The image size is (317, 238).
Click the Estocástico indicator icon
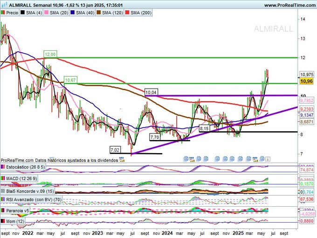click(x=3, y=167)
